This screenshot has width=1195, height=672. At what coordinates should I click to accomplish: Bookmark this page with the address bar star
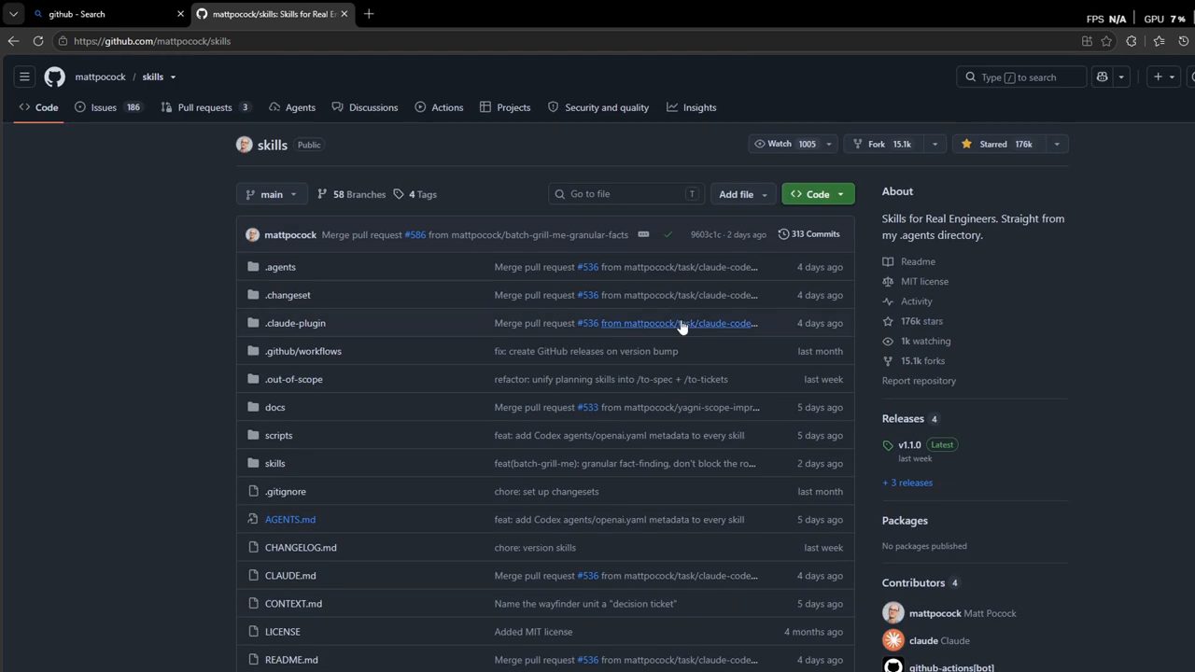tap(1106, 41)
